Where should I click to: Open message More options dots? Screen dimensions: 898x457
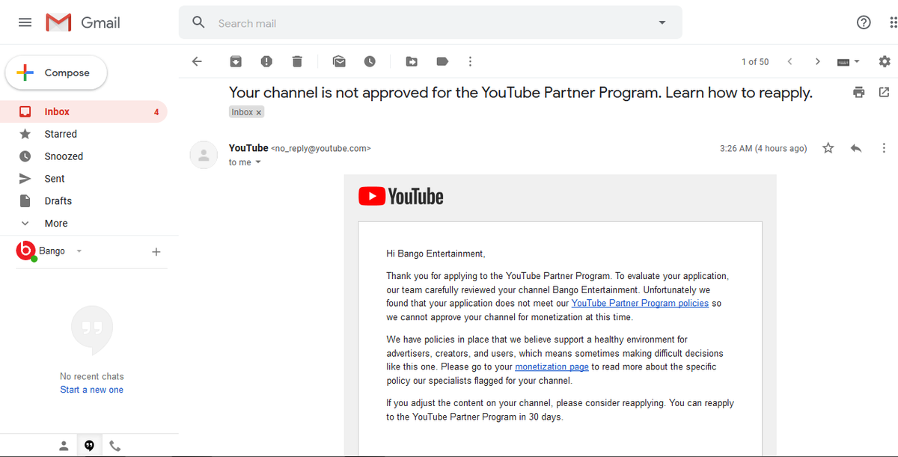pos(884,148)
